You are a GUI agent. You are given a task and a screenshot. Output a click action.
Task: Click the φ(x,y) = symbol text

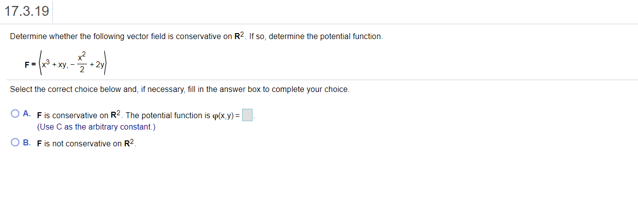click(226, 115)
